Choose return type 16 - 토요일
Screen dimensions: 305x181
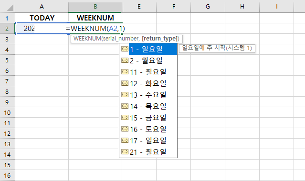pos(148,129)
